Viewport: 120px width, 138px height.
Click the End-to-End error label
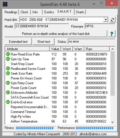[x=22, y=102]
